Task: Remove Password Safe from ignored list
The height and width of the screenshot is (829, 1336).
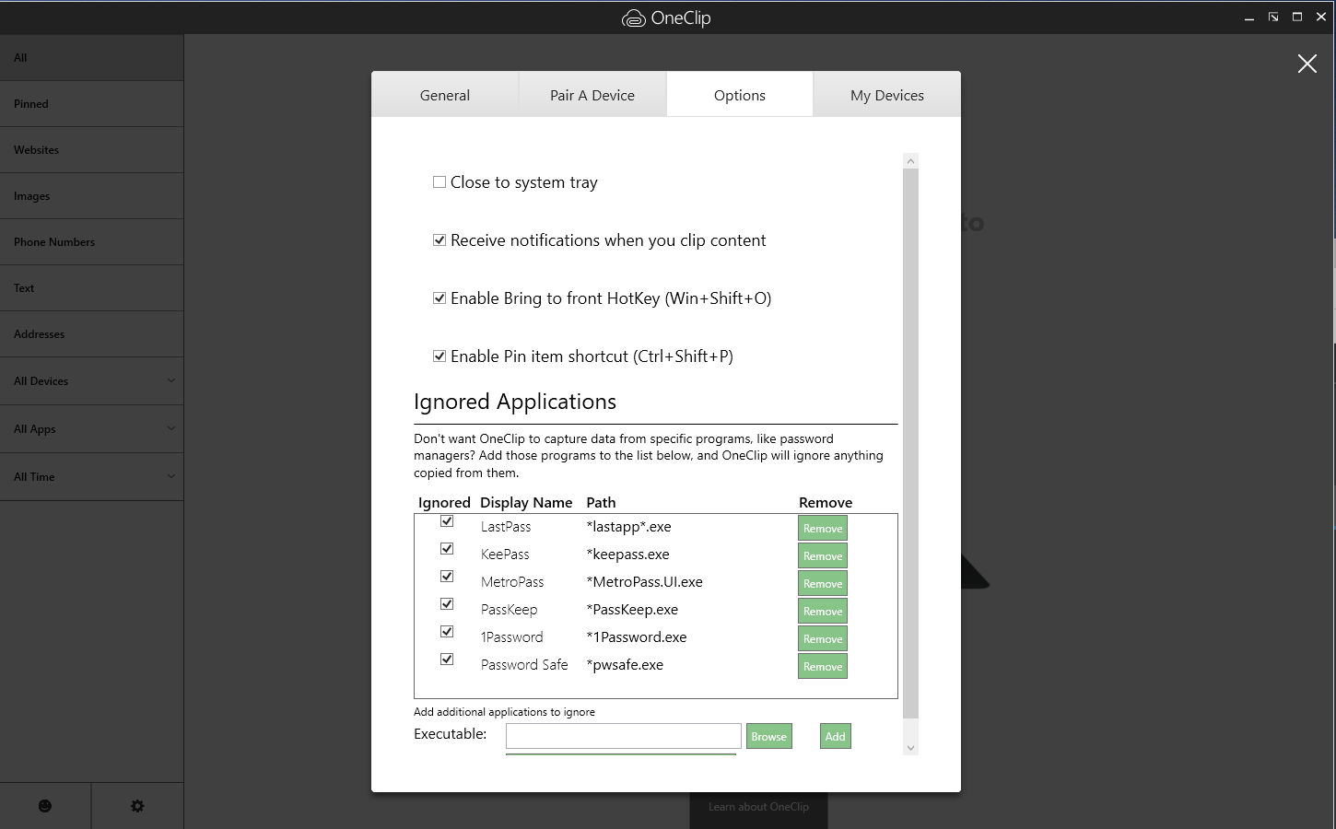Action: click(823, 666)
